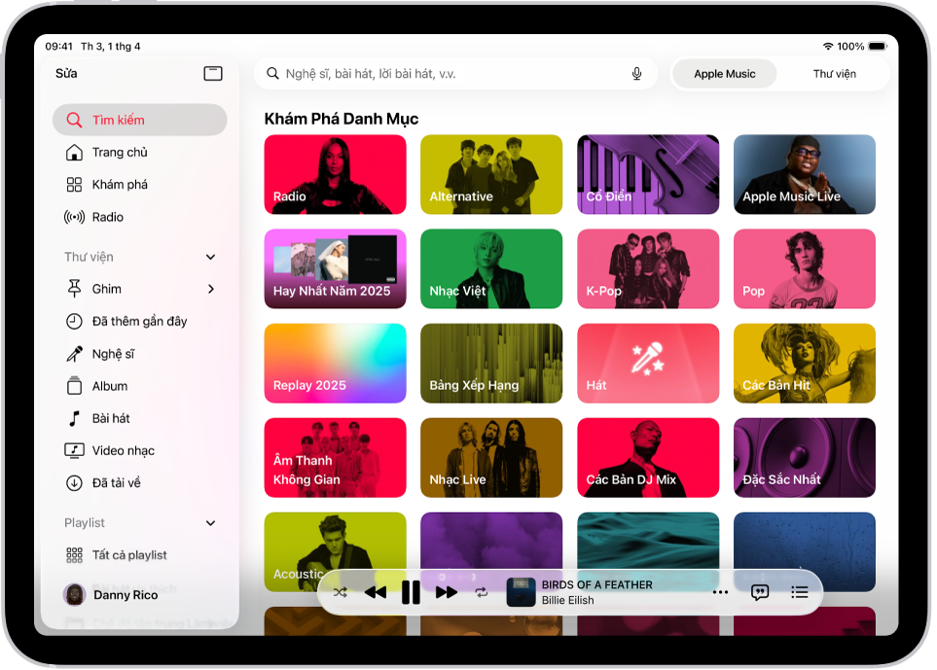The height and width of the screenshot is (670, 937).
Task: Click the Sửa edit button
Action: pyautogui.click(x=66, y=74)
